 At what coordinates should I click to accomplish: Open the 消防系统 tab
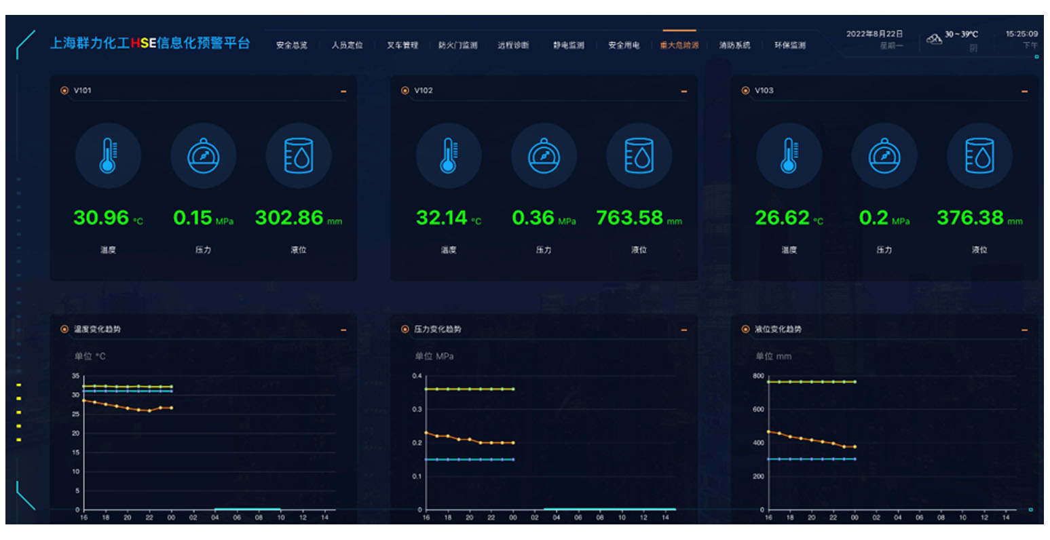tap(734, 45)
